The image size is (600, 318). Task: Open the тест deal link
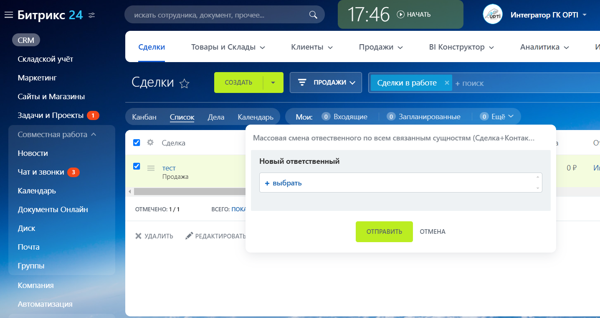[x=169, y=168]
